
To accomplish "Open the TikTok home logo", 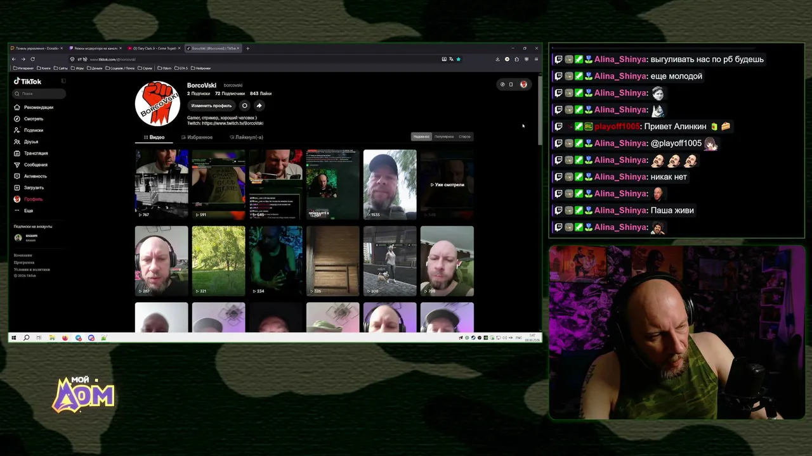I will (x=28, y=81).
